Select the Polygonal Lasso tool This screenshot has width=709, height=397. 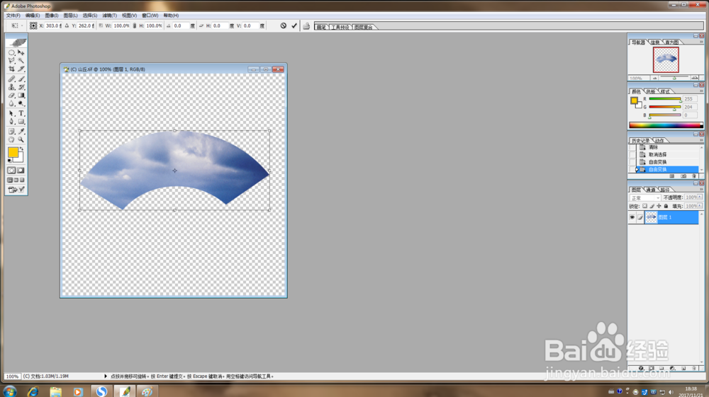coord(12,60)
